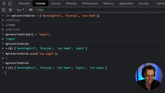
Task: Open the Sources tab
Action: click(56, 3)
